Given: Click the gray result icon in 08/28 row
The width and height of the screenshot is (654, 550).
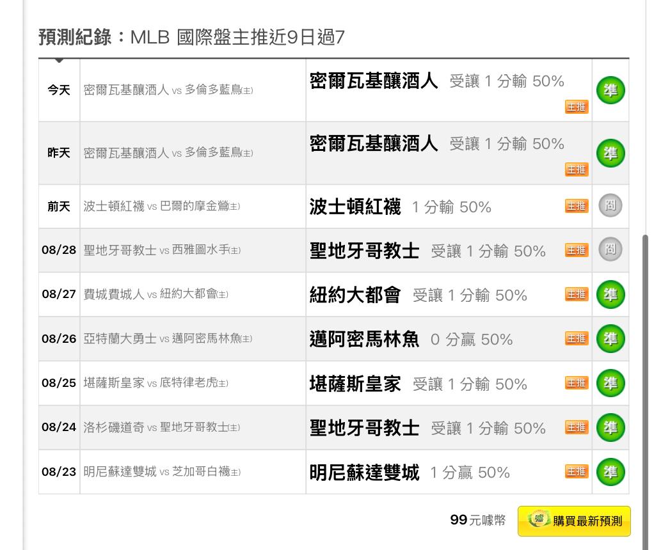Looking at the screenshot, I should tap(610, 249).
